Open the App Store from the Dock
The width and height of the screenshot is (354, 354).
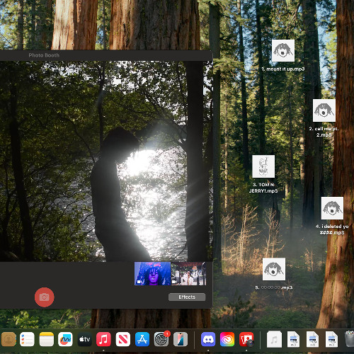(x=142, y=339)
